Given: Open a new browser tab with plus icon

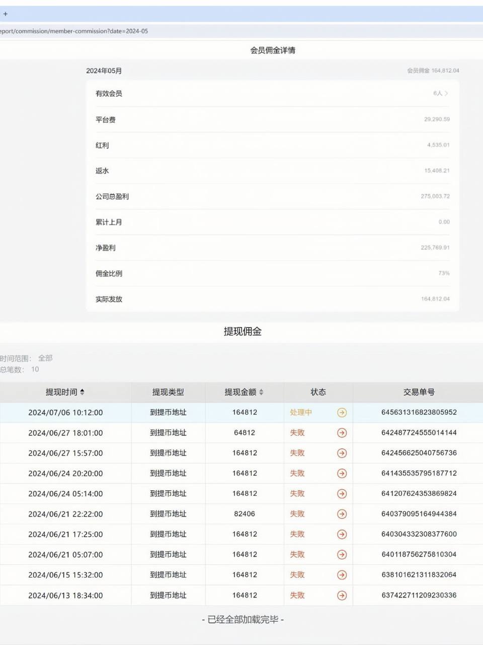Looking at the screenshot, I should (x=6, y=14).
